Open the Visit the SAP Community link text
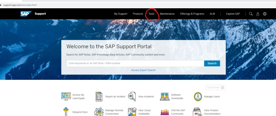Image resolution: width=276 pixels, height=116 pixels. (178, 112)
